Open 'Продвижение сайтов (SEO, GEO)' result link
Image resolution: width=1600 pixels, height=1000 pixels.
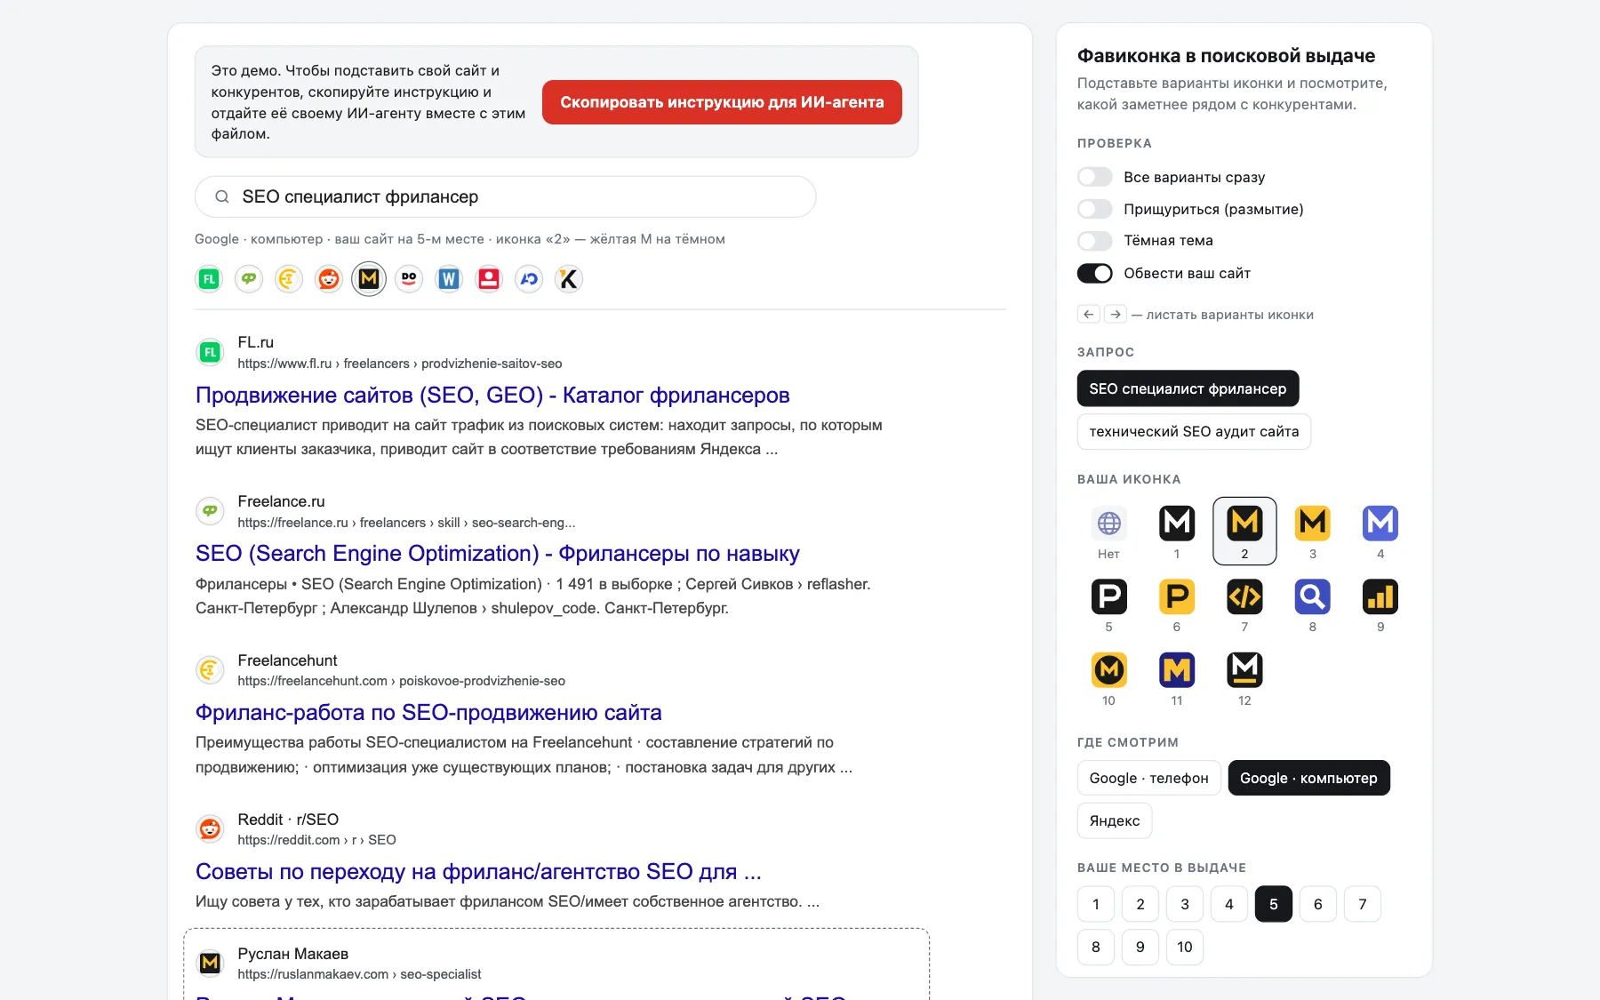pyautogui.click(x=492, y=395)
